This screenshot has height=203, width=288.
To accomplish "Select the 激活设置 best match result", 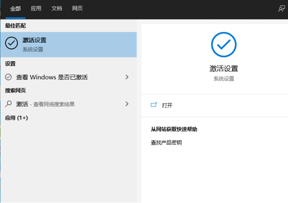I will [x=68, y=44].
